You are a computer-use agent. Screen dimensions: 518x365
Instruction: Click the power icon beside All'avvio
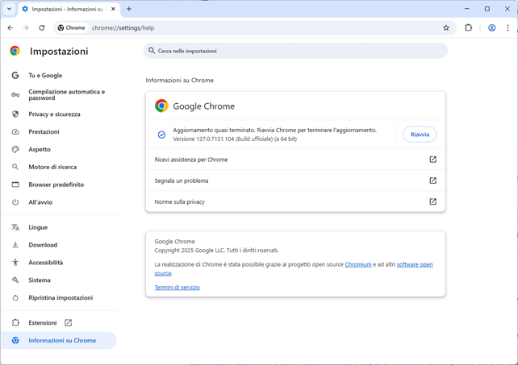coord(15,202)
